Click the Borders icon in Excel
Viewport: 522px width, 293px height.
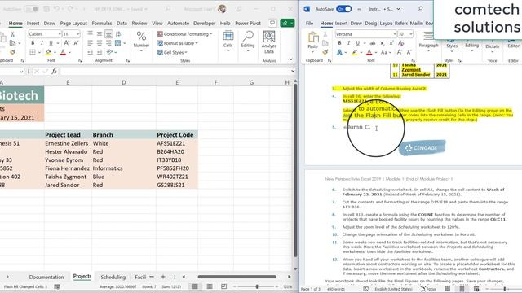pyautogui.click(x=33, y=52)
